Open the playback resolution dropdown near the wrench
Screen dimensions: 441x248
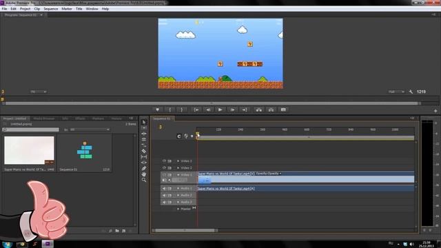point(396,92)
